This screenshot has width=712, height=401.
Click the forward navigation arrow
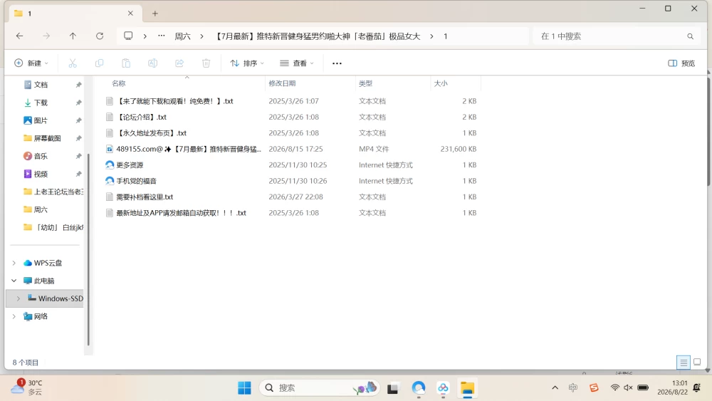click(x=46, y=36)
